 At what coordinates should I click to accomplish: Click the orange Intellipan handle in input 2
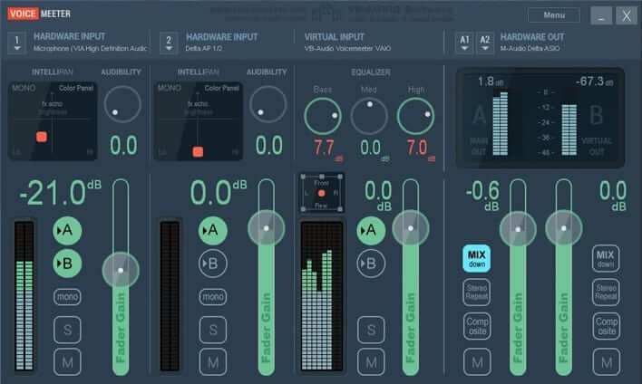pyautogui.click(x=198, y=152)
